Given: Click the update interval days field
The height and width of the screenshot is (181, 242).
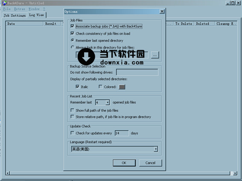Looking at the screenshot, I should pyautogui.click(x=122, y=133).
